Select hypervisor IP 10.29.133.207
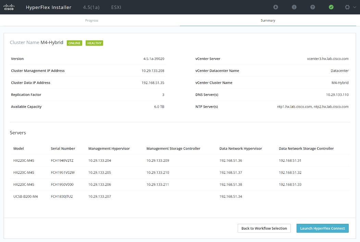The image size is (360, 242). (100, 196)
